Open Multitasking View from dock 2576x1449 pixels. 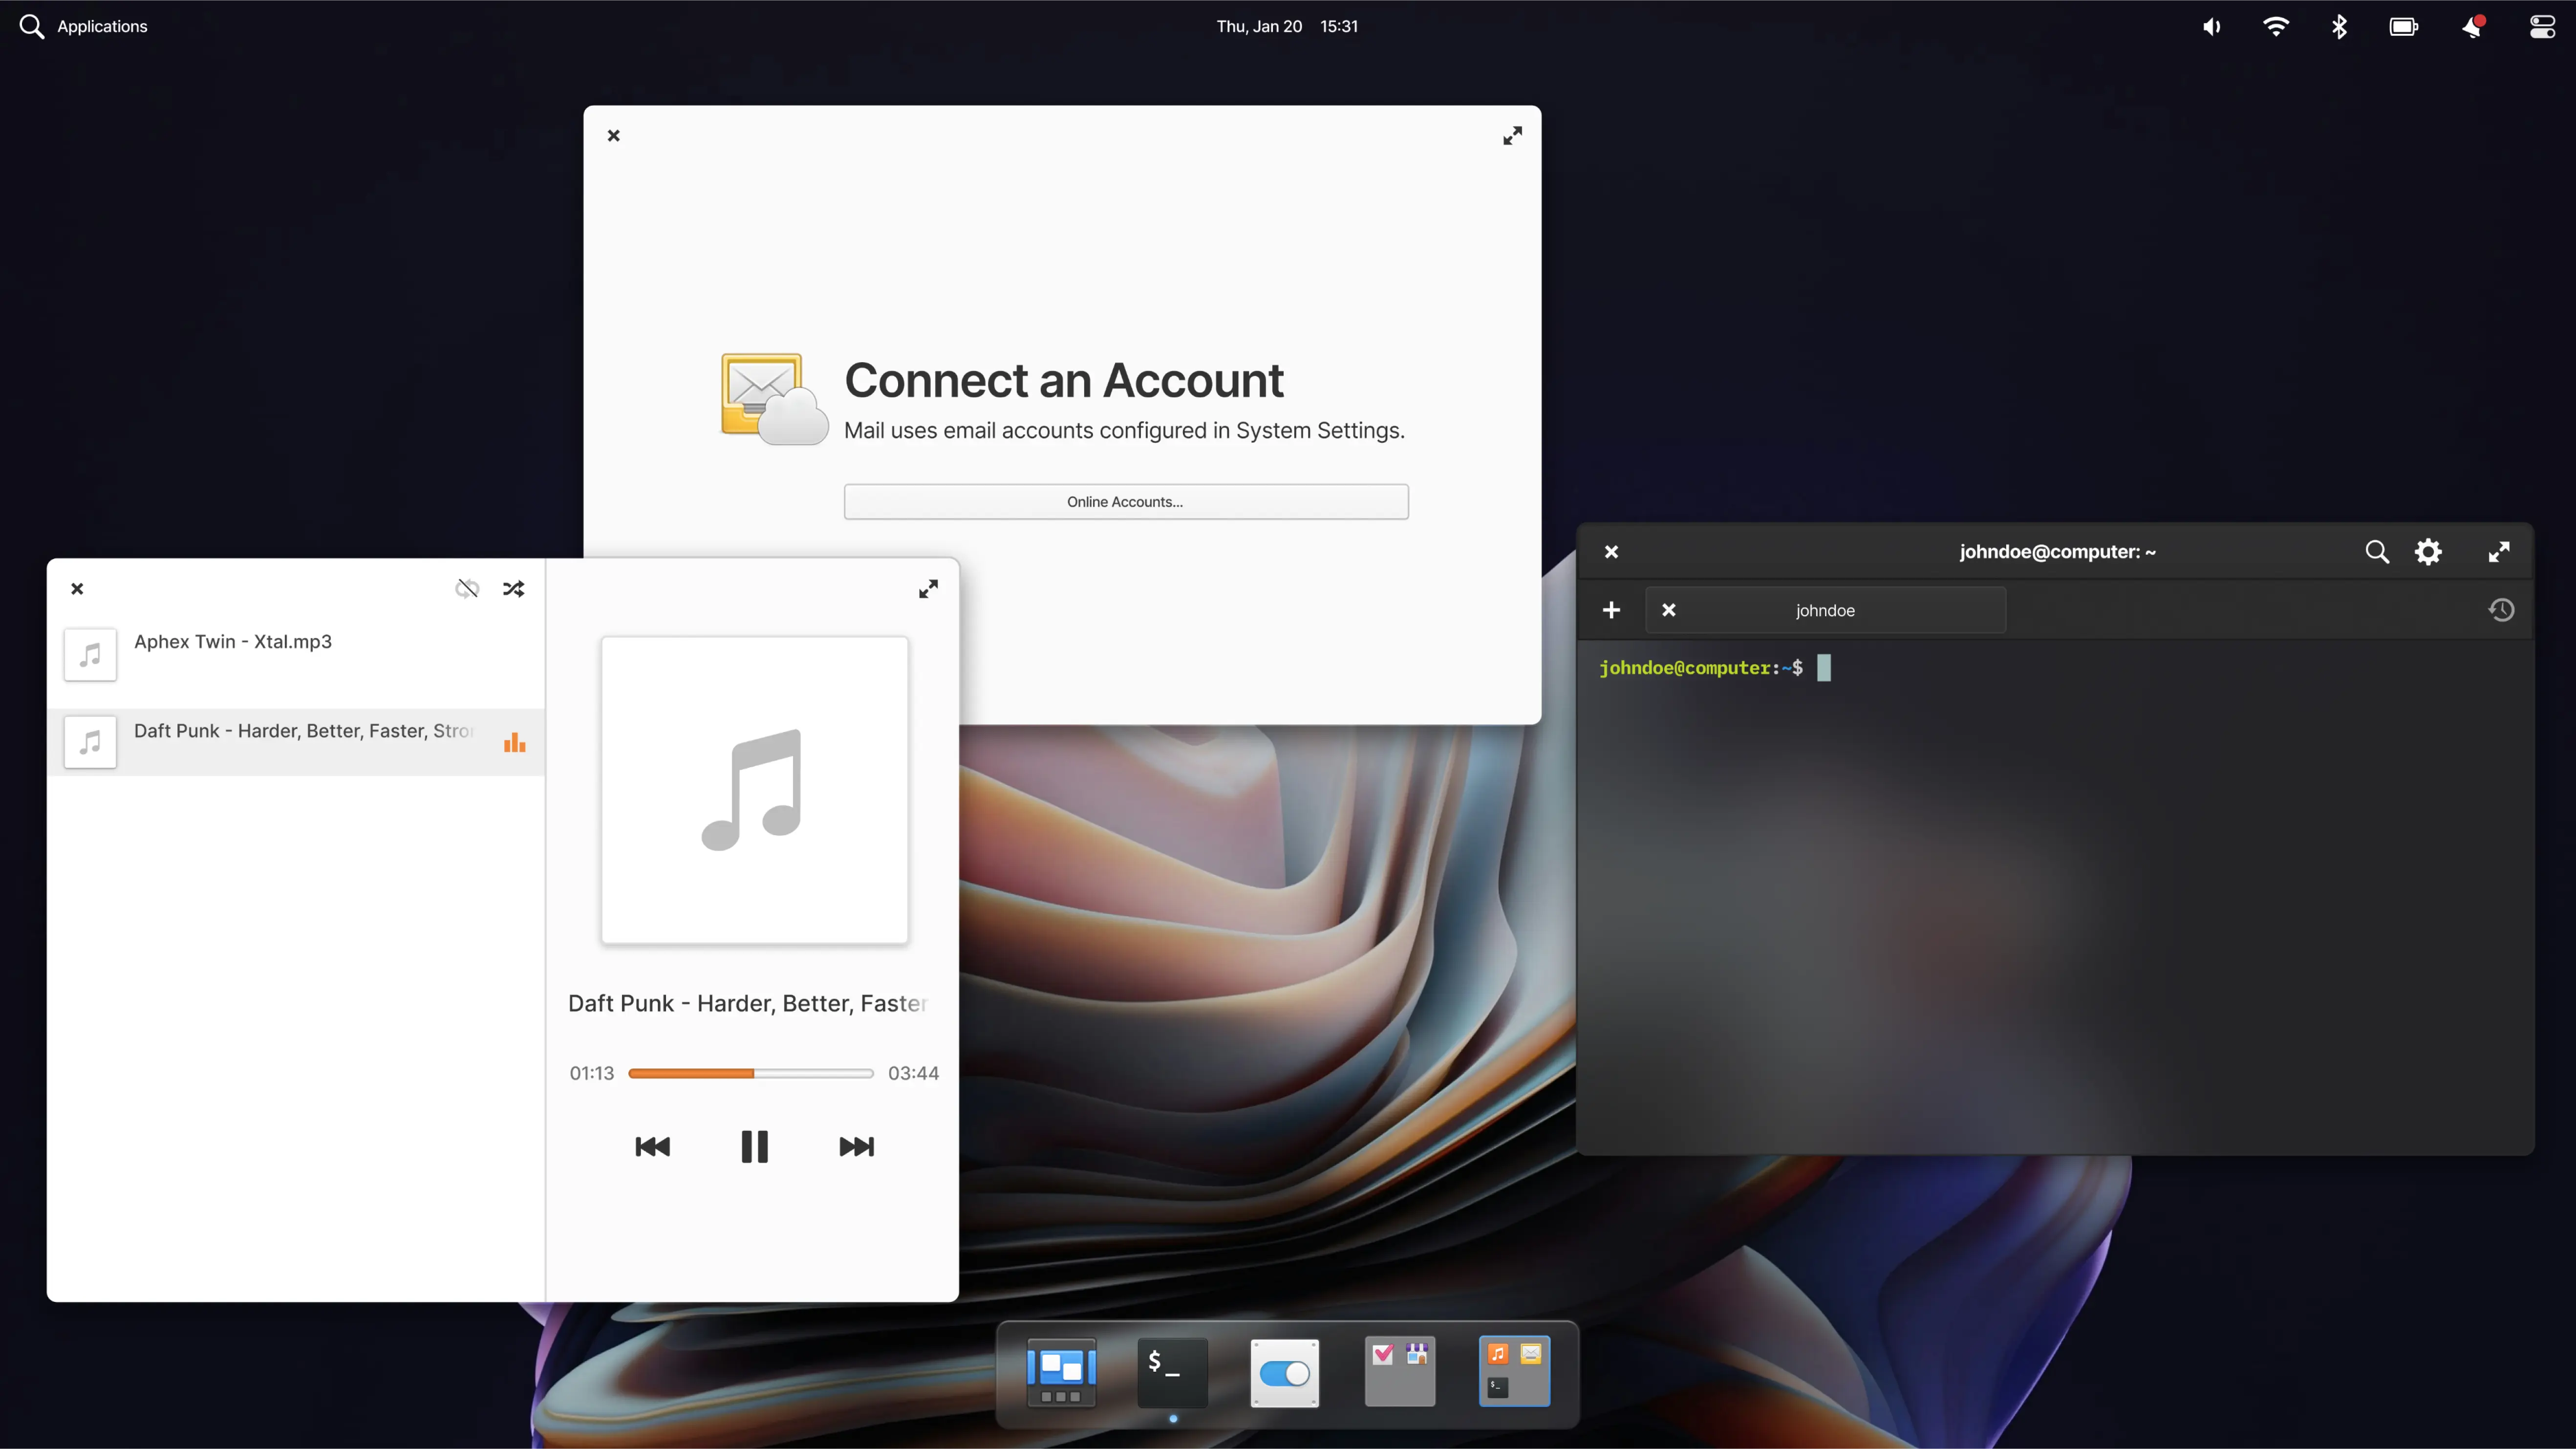pyautogui.click(x=1061, y=1373)
